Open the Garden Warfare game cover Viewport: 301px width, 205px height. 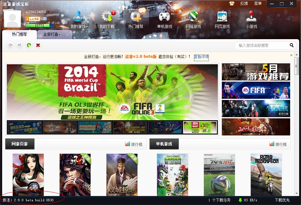(173, 175)
